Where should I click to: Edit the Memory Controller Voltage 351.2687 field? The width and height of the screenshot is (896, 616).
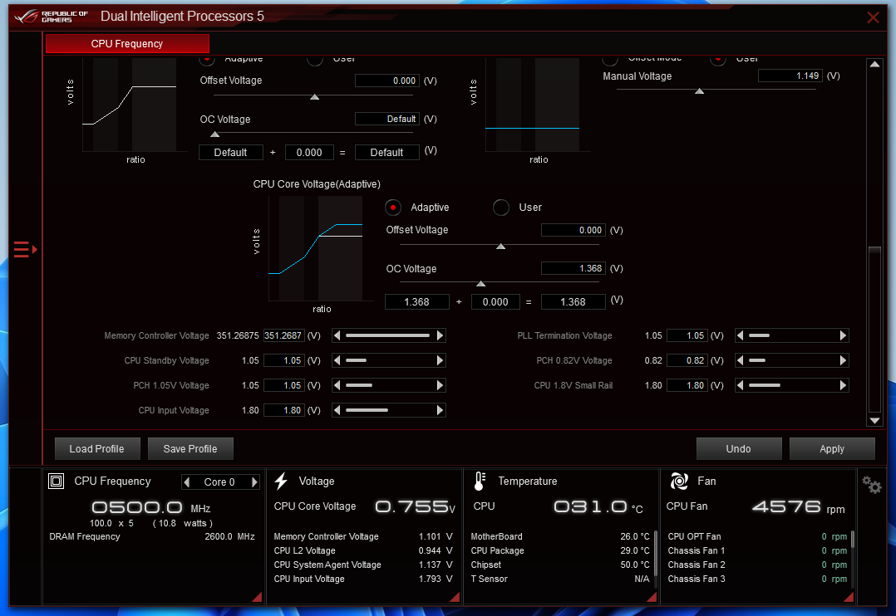pos(284,335)
